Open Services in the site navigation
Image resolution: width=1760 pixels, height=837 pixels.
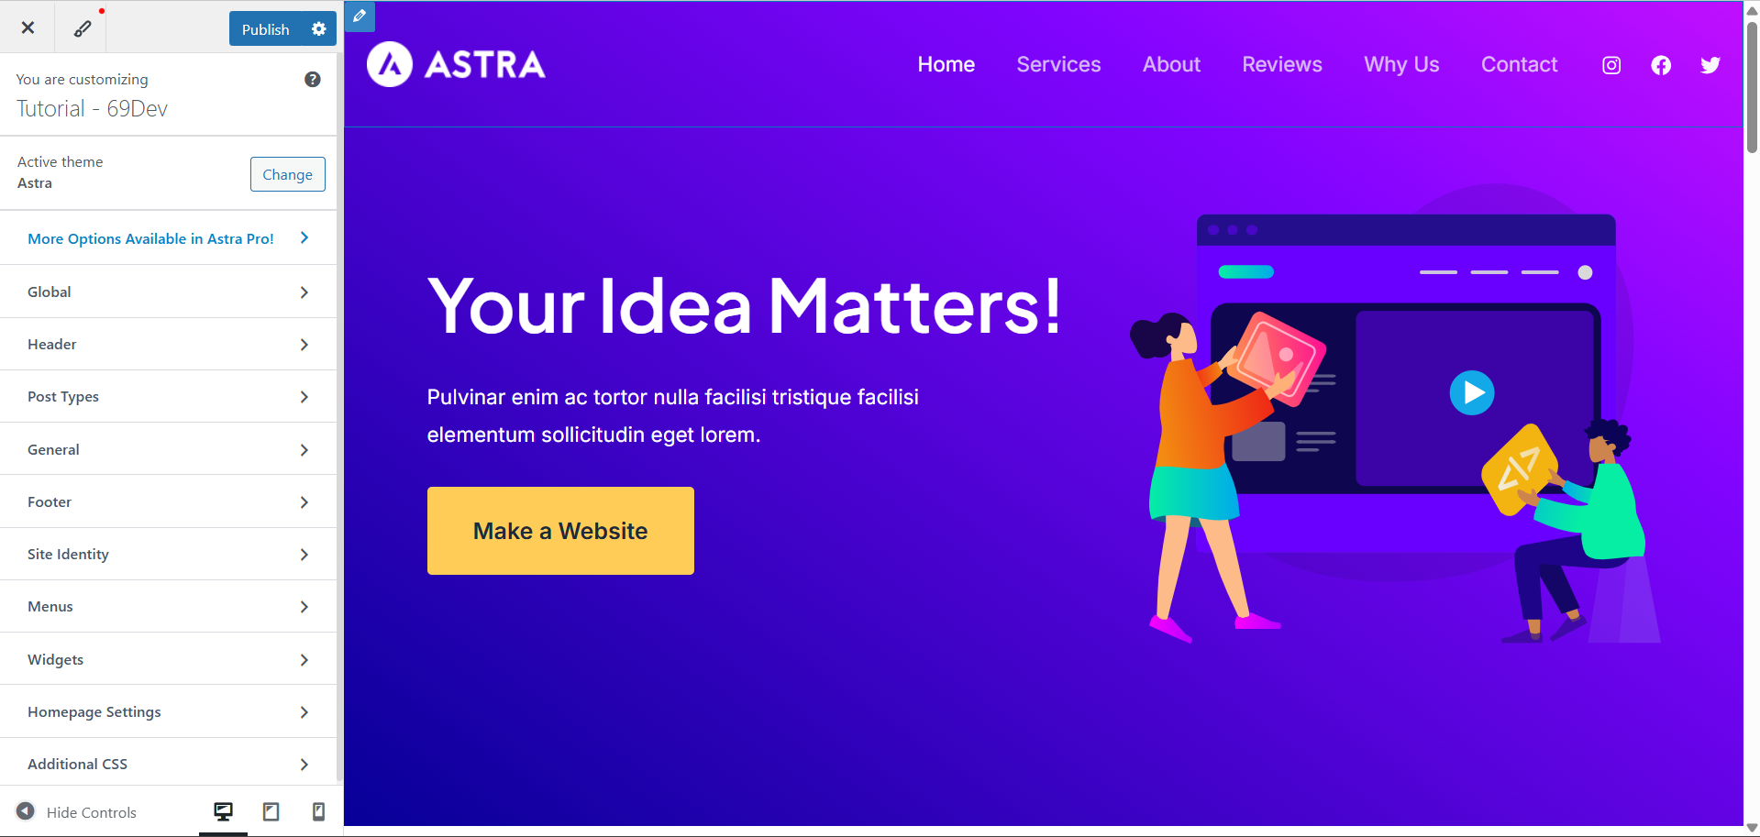point(1058,64)
